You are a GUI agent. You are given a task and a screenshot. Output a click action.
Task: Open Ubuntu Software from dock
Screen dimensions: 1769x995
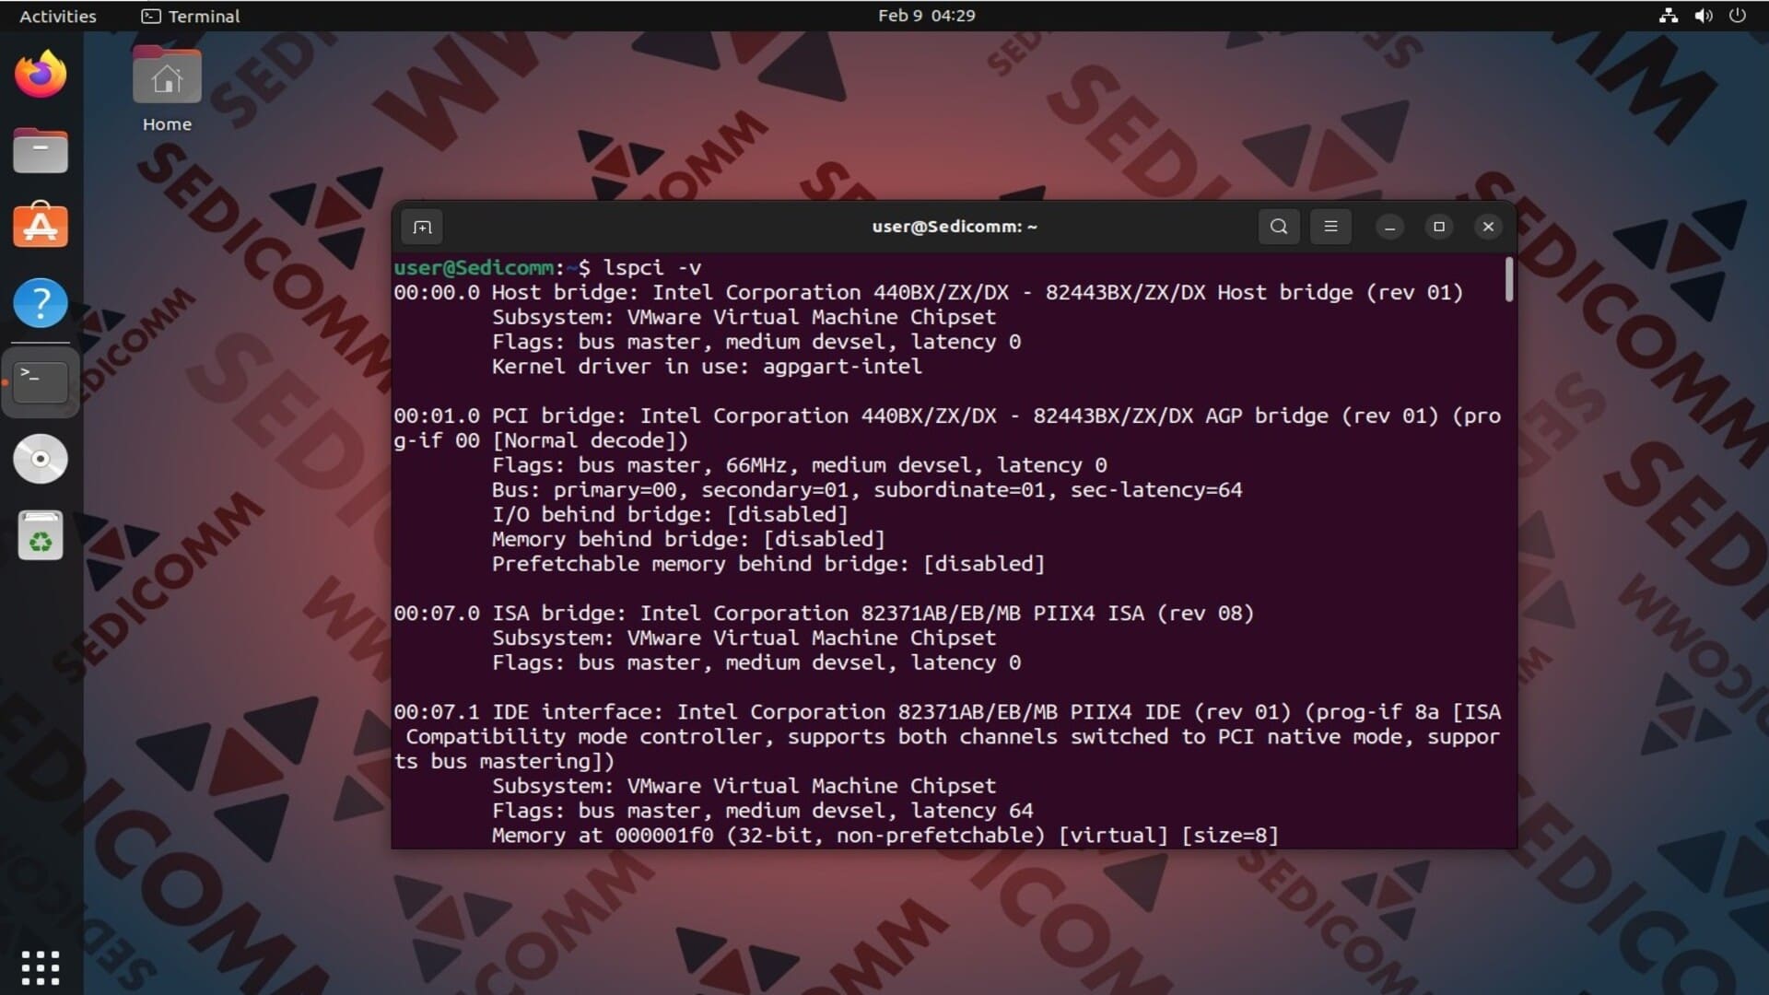pyautogui.click(x=41, y=226)
